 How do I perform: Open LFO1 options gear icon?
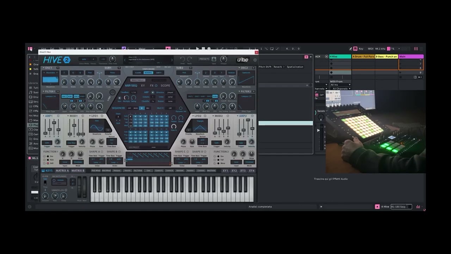coord(102,116)
